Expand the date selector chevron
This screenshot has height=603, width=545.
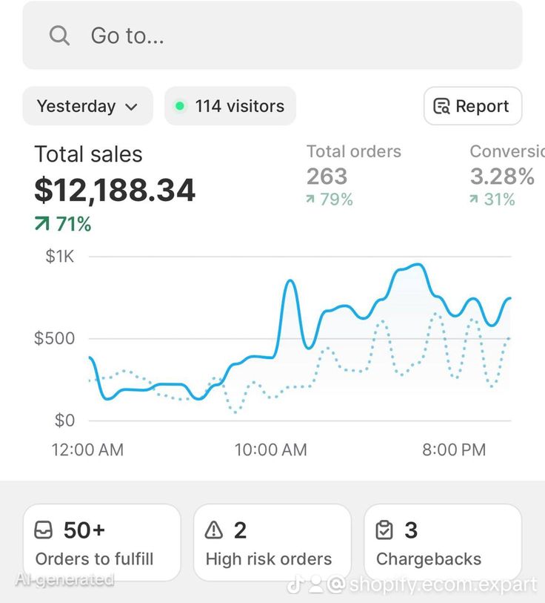click(x=133, y=107)
